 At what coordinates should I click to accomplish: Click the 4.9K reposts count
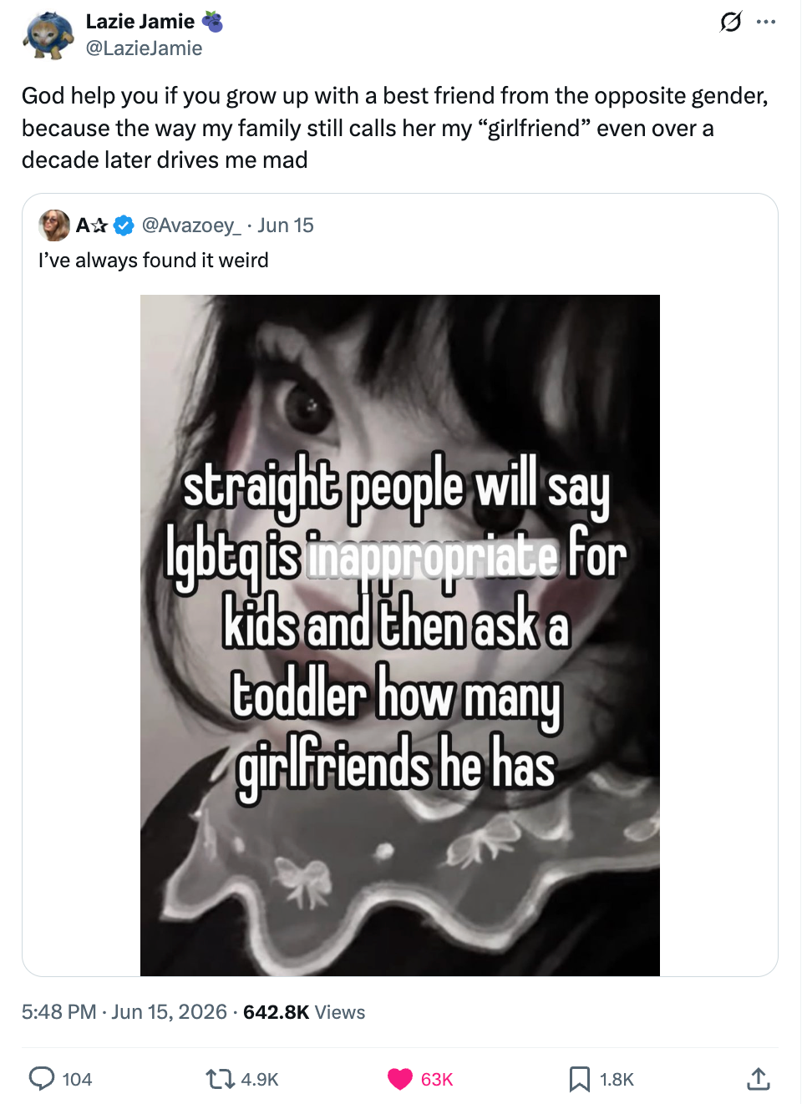(x=260, y=1079)
